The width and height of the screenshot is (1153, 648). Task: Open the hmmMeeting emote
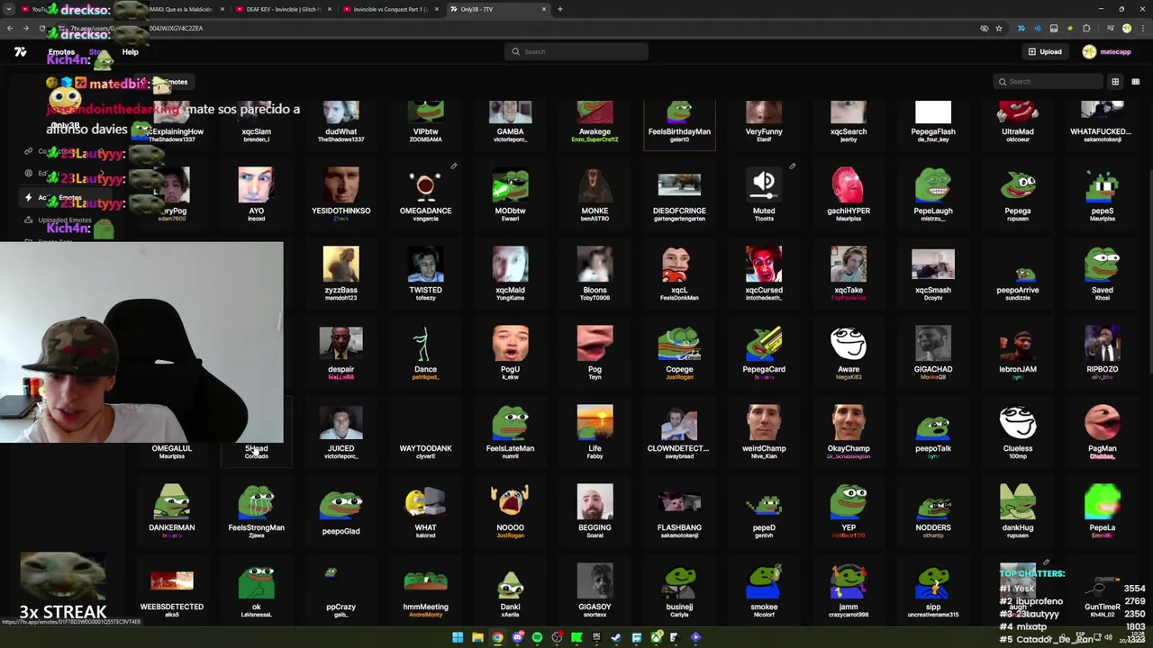(425, 589)
